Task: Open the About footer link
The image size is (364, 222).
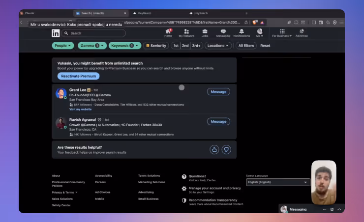Action: coord(56,176)
